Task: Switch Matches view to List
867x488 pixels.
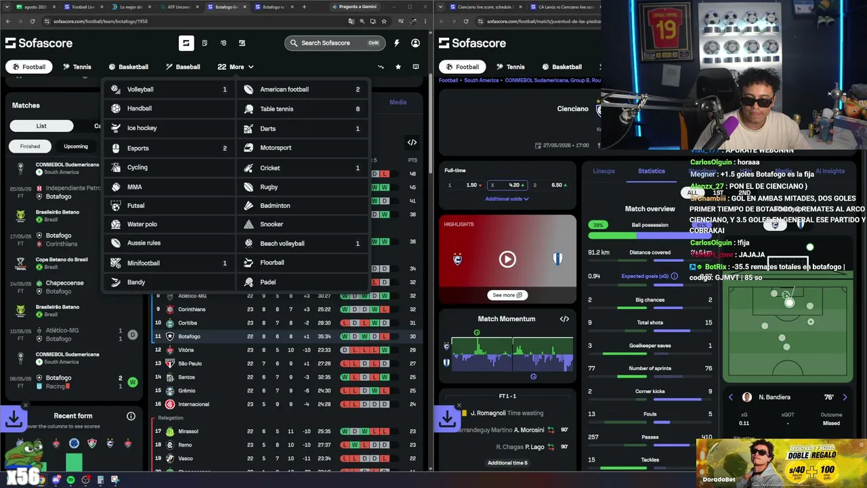Action: pyautogui.click(x=41, y=126)
